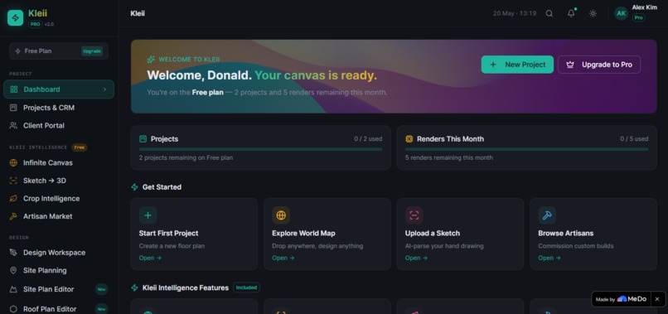Open link under Explore World Map
Image resolution: width=668 pixels, height=314 pixels.
(283, 258)
